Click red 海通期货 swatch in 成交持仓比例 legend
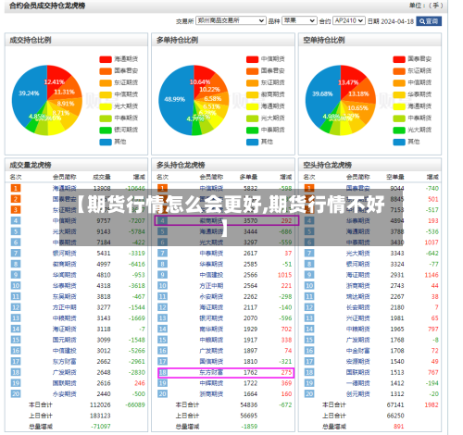Screen dimensions: 463x435 106,59
